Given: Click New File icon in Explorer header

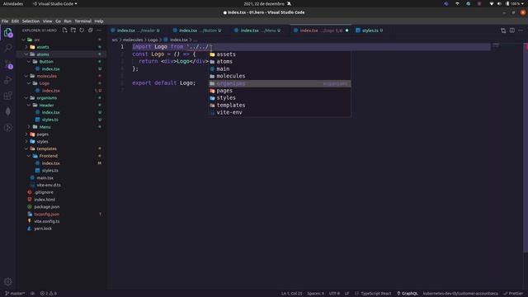Looking at the screenshot, I should pos(64,31).
